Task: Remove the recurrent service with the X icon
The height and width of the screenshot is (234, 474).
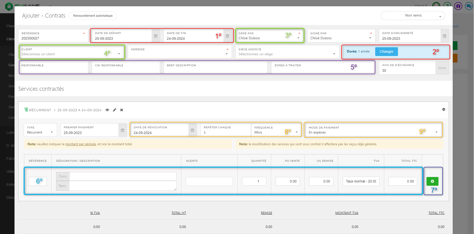Action: tap(122, 110)
